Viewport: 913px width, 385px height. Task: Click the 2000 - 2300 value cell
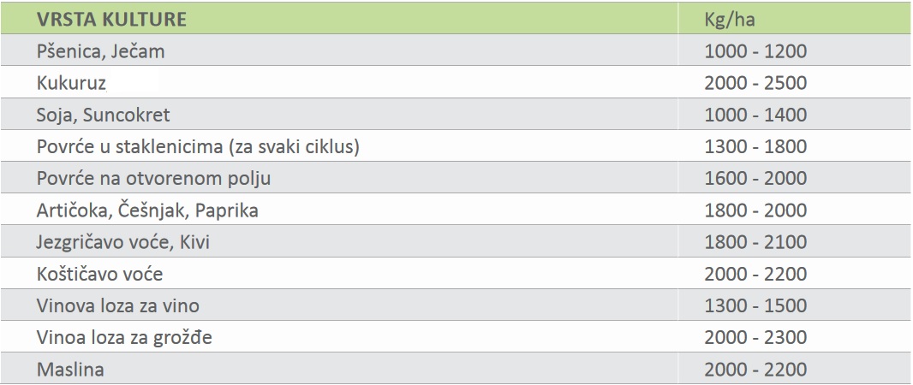point(755,337)
